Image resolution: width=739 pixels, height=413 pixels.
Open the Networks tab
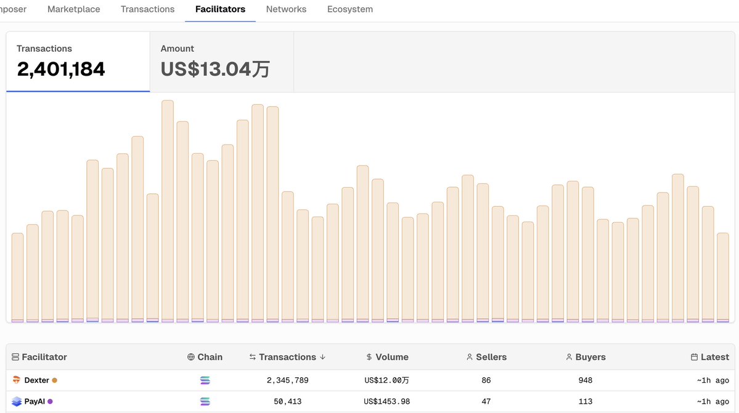(x=286, y=9)
